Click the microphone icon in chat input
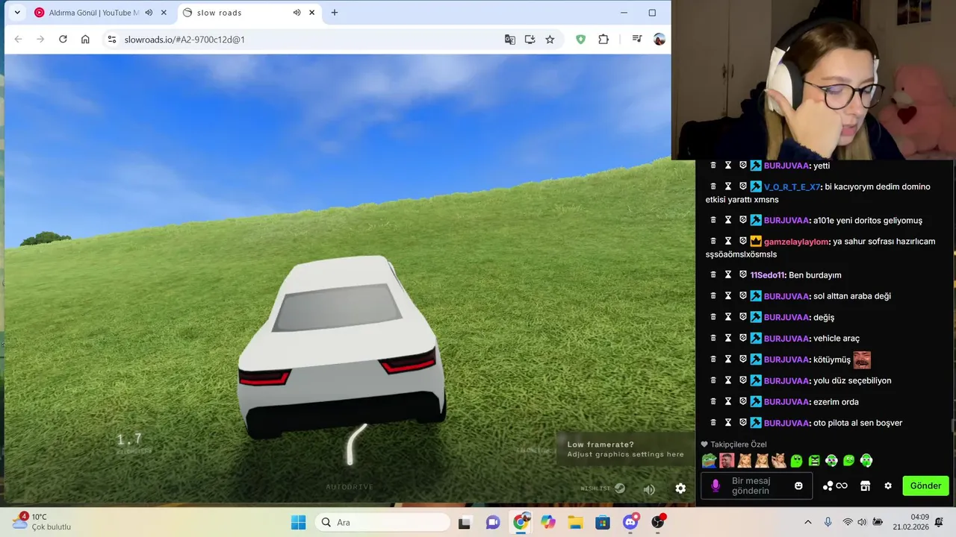The width and height of the screenshot is (956, 537). tap(716, 486)
